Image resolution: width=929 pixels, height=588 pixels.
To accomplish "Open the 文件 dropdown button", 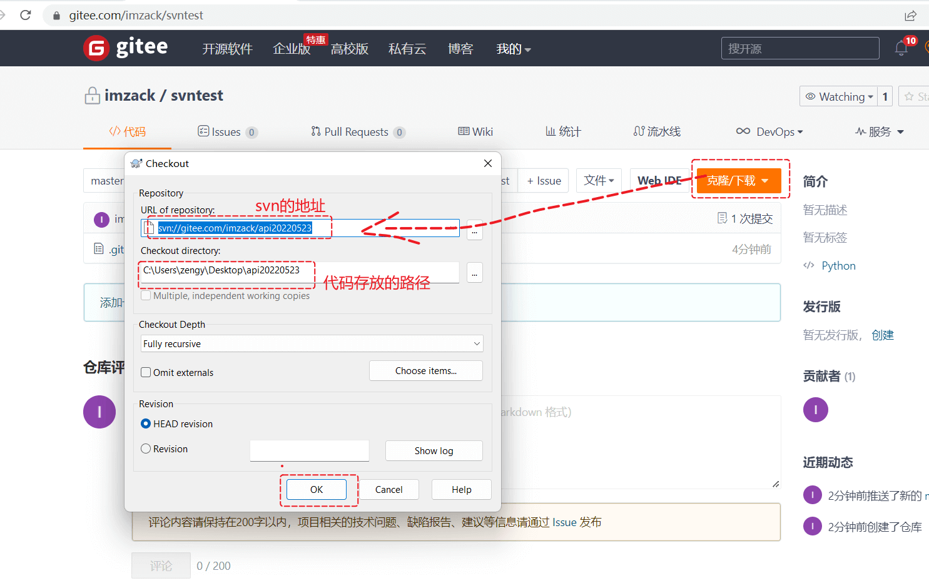I will 599,180.
